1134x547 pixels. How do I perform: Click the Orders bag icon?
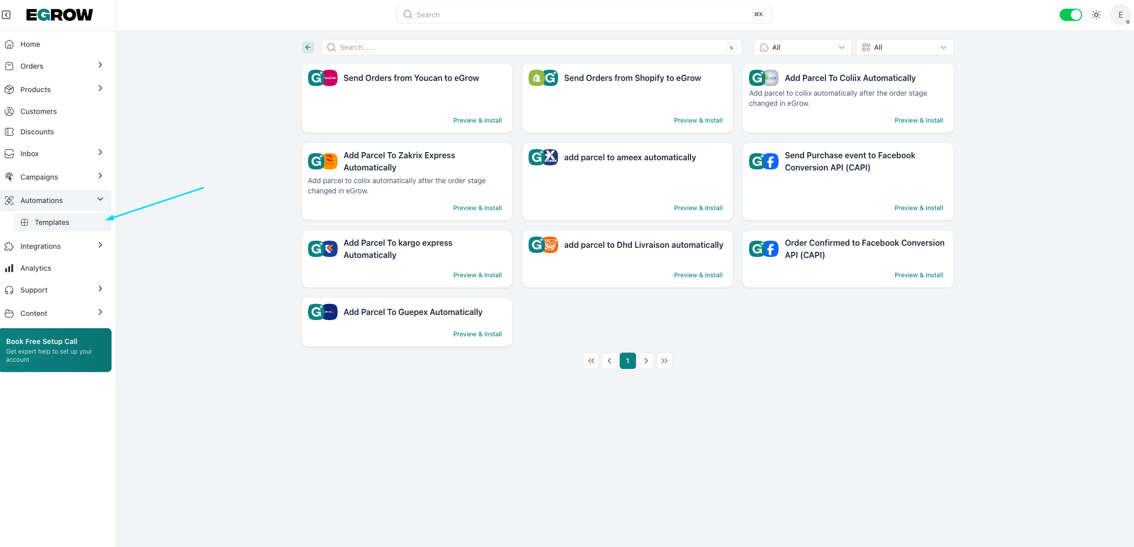pos(9,66)
